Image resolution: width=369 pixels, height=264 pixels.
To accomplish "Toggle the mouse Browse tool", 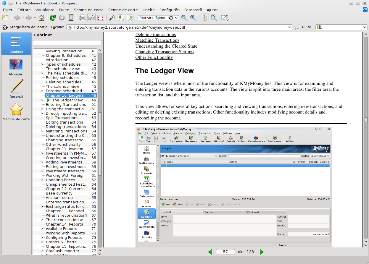I will [x=204, y=18].
